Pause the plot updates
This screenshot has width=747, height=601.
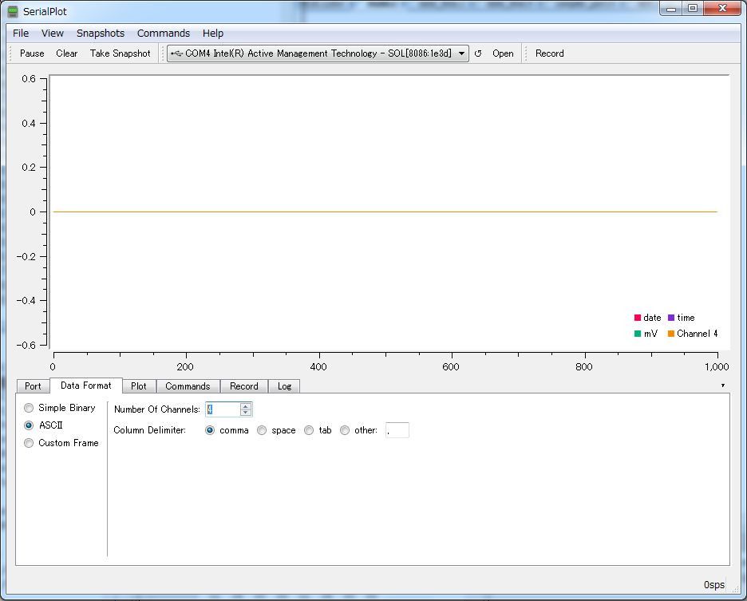tap(30, 53)
